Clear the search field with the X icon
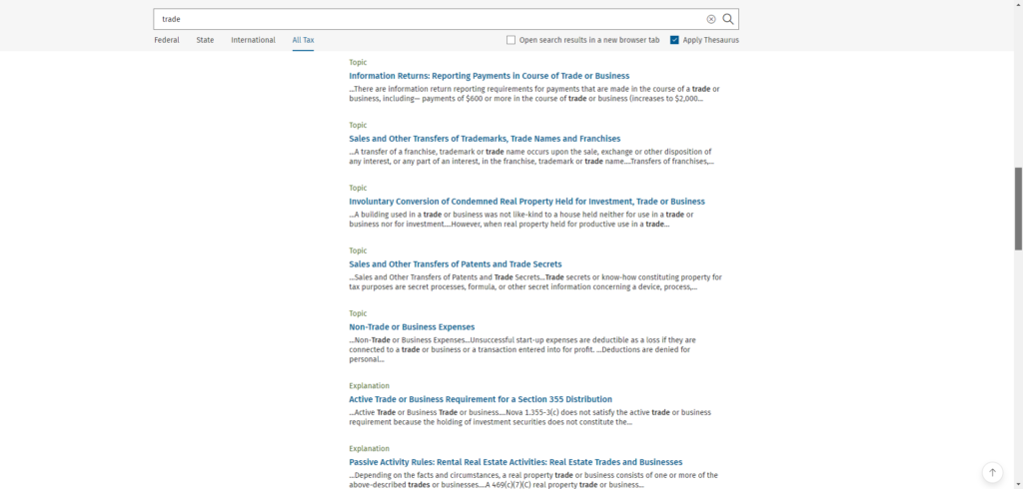1023x489 pixels. coord(711,19)
